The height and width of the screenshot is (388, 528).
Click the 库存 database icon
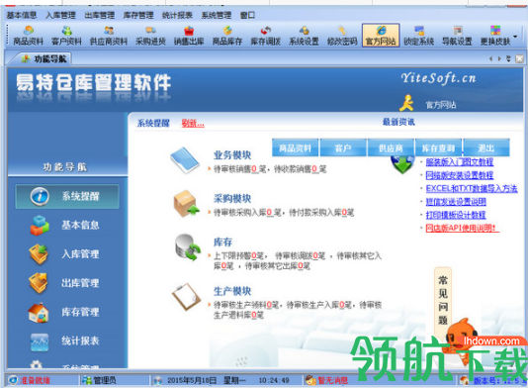click(187, 247)
